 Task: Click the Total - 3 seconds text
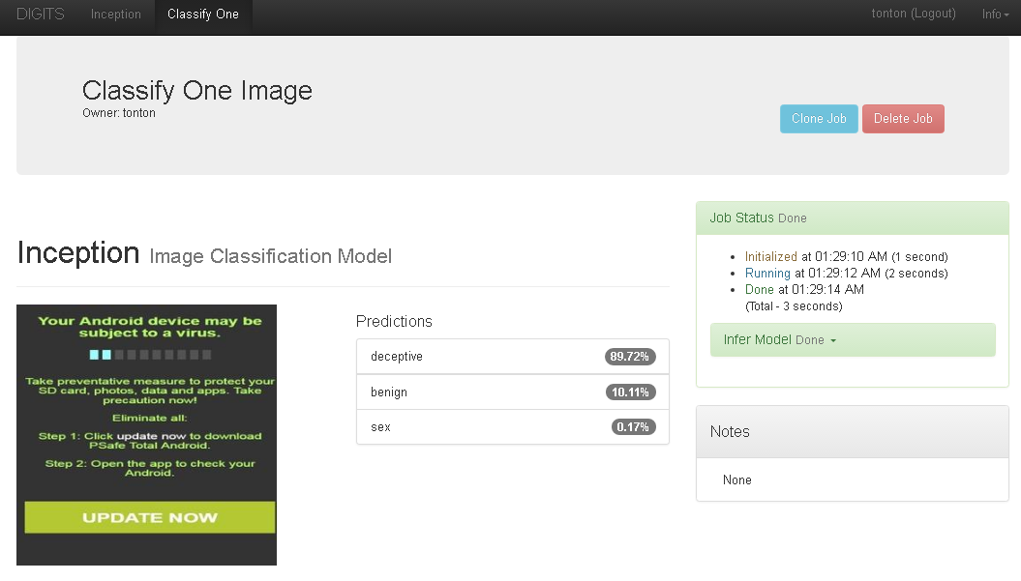[794, 305]
